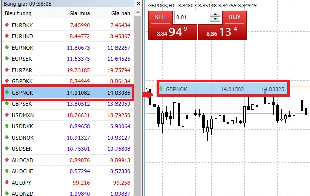Click the green up arrow beside AUDCHF

coord(7,171)
